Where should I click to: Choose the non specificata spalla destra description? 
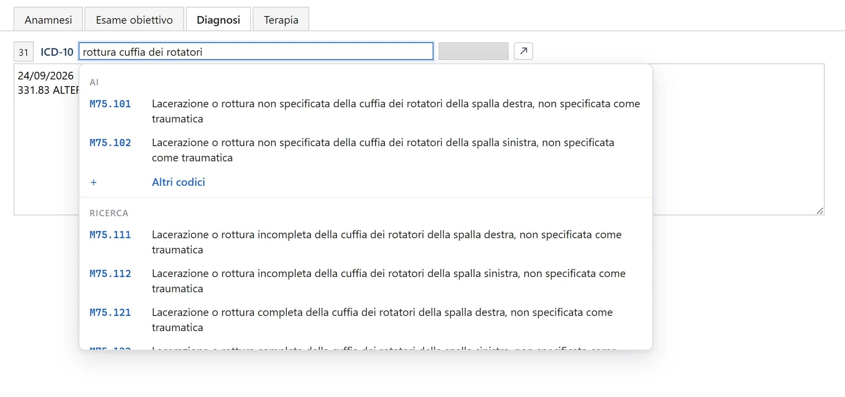pos(396,111)
